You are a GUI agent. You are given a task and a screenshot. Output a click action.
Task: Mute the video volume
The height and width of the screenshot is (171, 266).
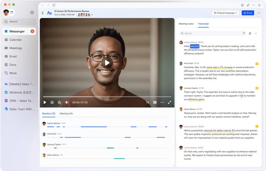click(67, 102)
